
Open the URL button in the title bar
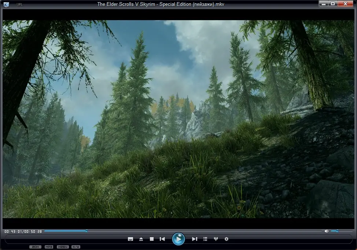[x=19, y=4]
